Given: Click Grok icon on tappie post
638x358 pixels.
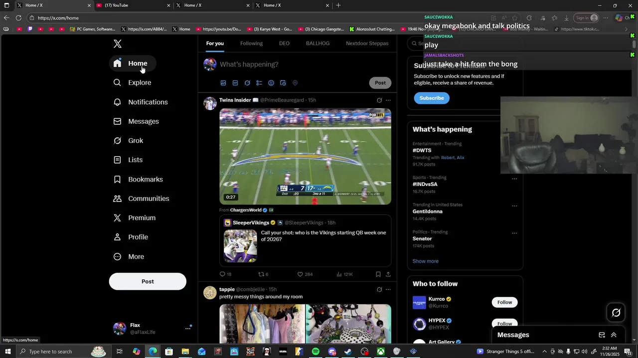Looking at the screenshot, I should [379, 289].
